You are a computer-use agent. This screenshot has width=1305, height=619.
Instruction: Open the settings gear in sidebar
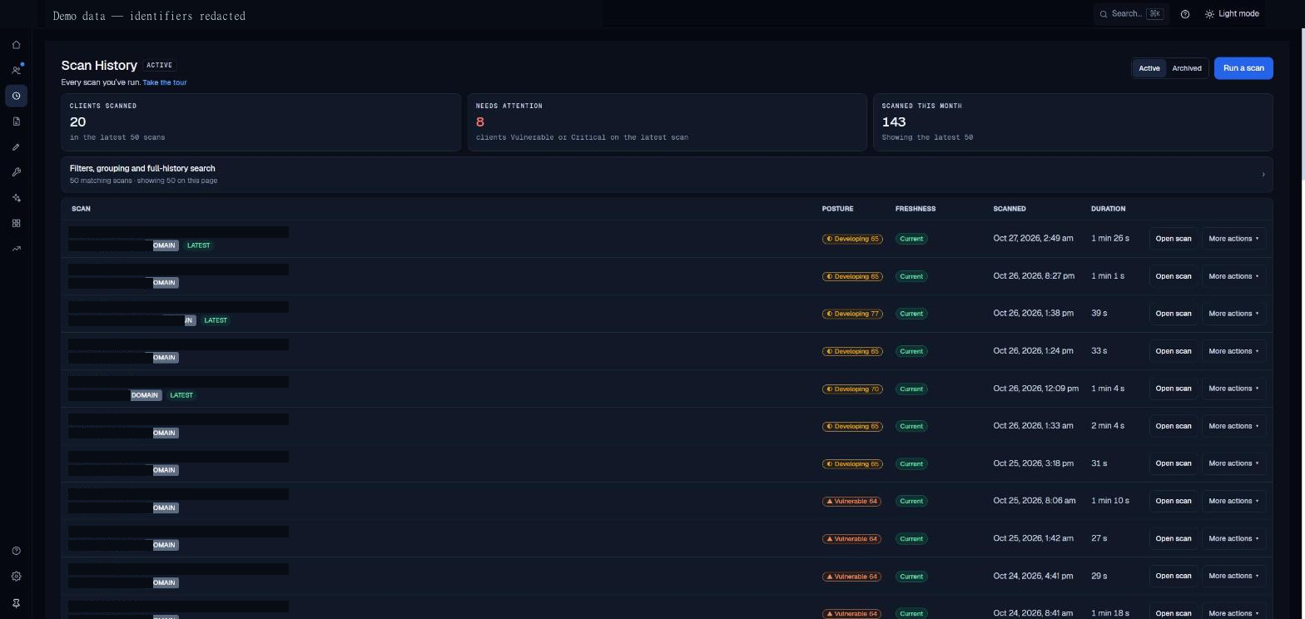pyautogui.click(x=16, y=577)
